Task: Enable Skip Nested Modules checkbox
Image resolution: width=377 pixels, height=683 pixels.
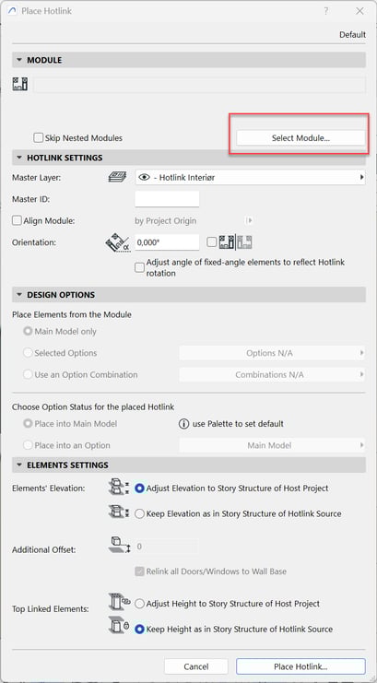Action: point(39,138)
